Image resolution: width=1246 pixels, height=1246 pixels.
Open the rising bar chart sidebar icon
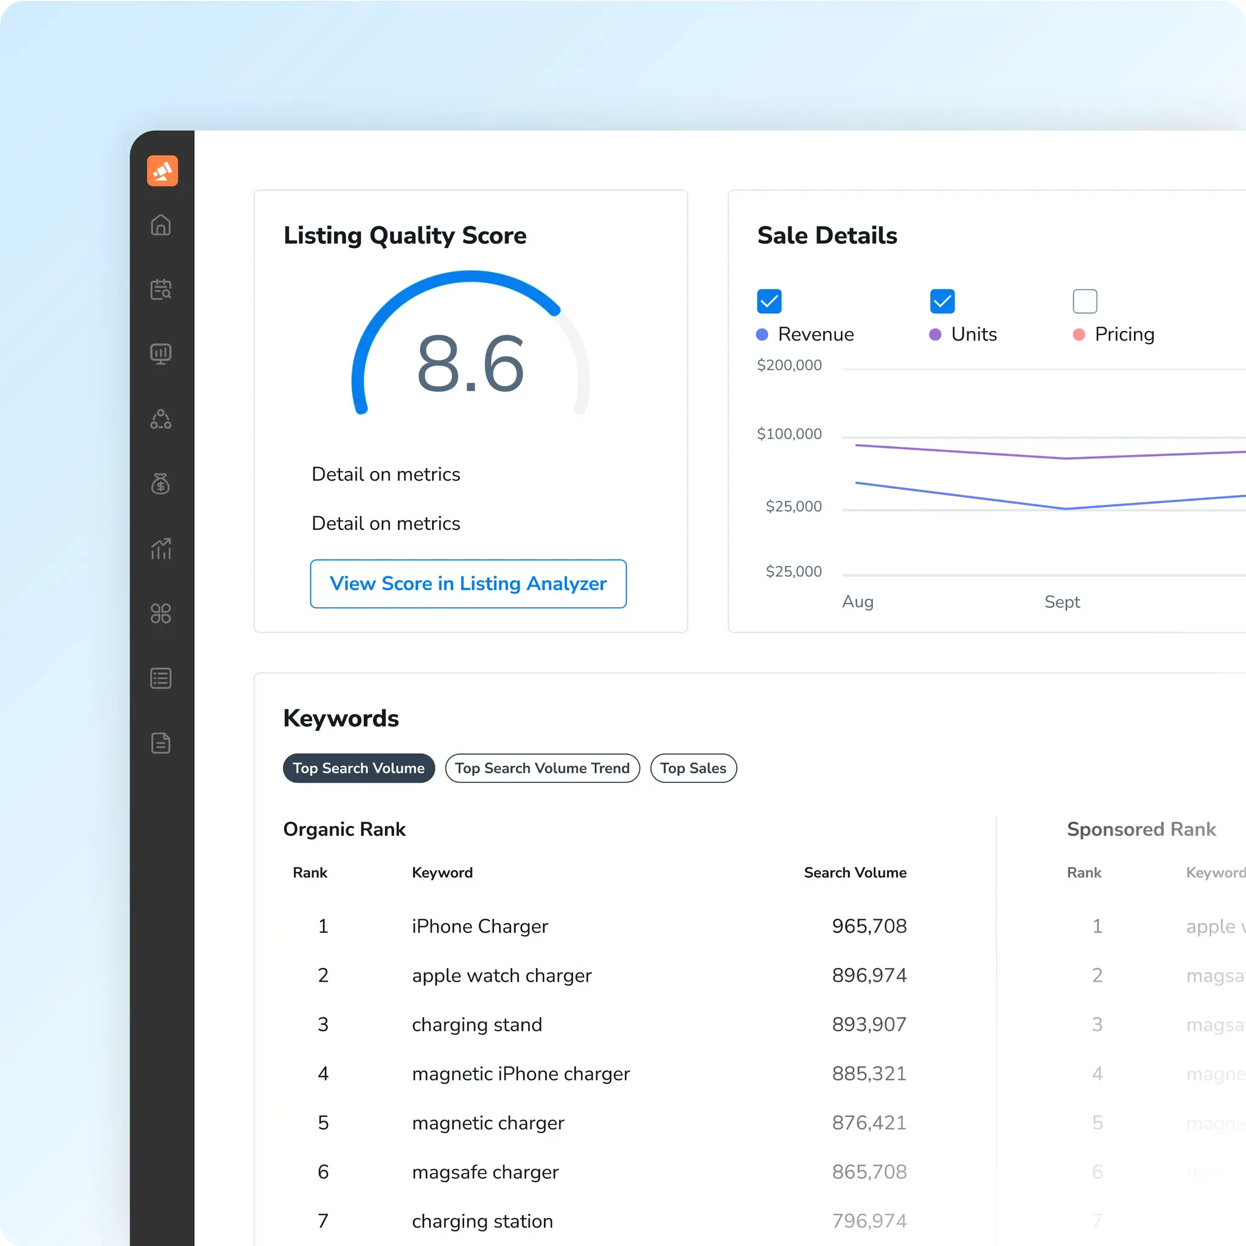[161, 549]
